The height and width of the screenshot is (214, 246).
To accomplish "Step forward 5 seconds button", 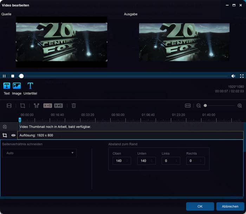I will point(59,106).
